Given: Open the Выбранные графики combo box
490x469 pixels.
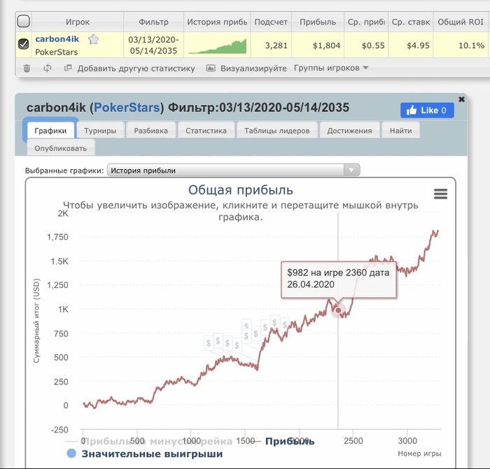Looking at the screenshot, I should coord(233,171).
